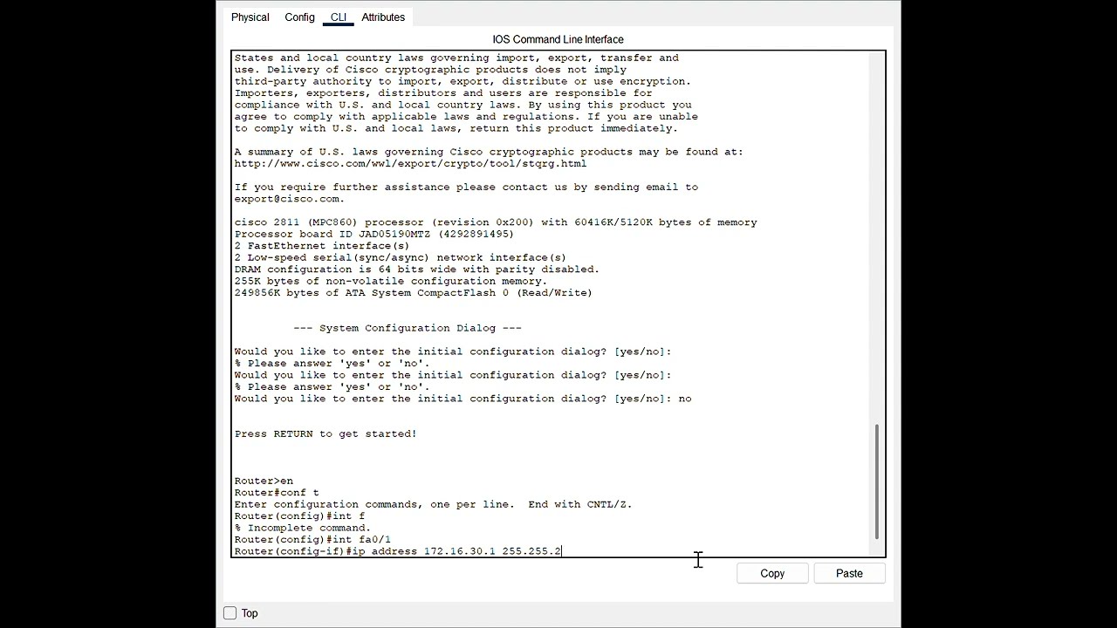Screen dimensions: 1117x628
Task: Click the '% Incomplete command.' line
Action: tap(303, 528)
